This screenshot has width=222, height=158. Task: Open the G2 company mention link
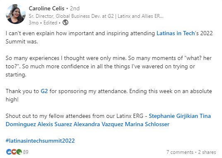[44, 91]
